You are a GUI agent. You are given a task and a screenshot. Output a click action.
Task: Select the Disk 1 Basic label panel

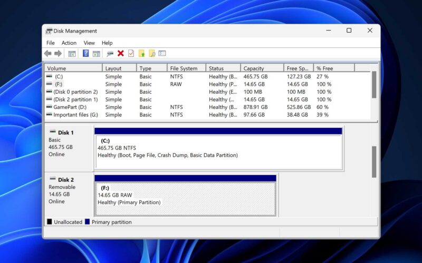[x=69, y=148]
